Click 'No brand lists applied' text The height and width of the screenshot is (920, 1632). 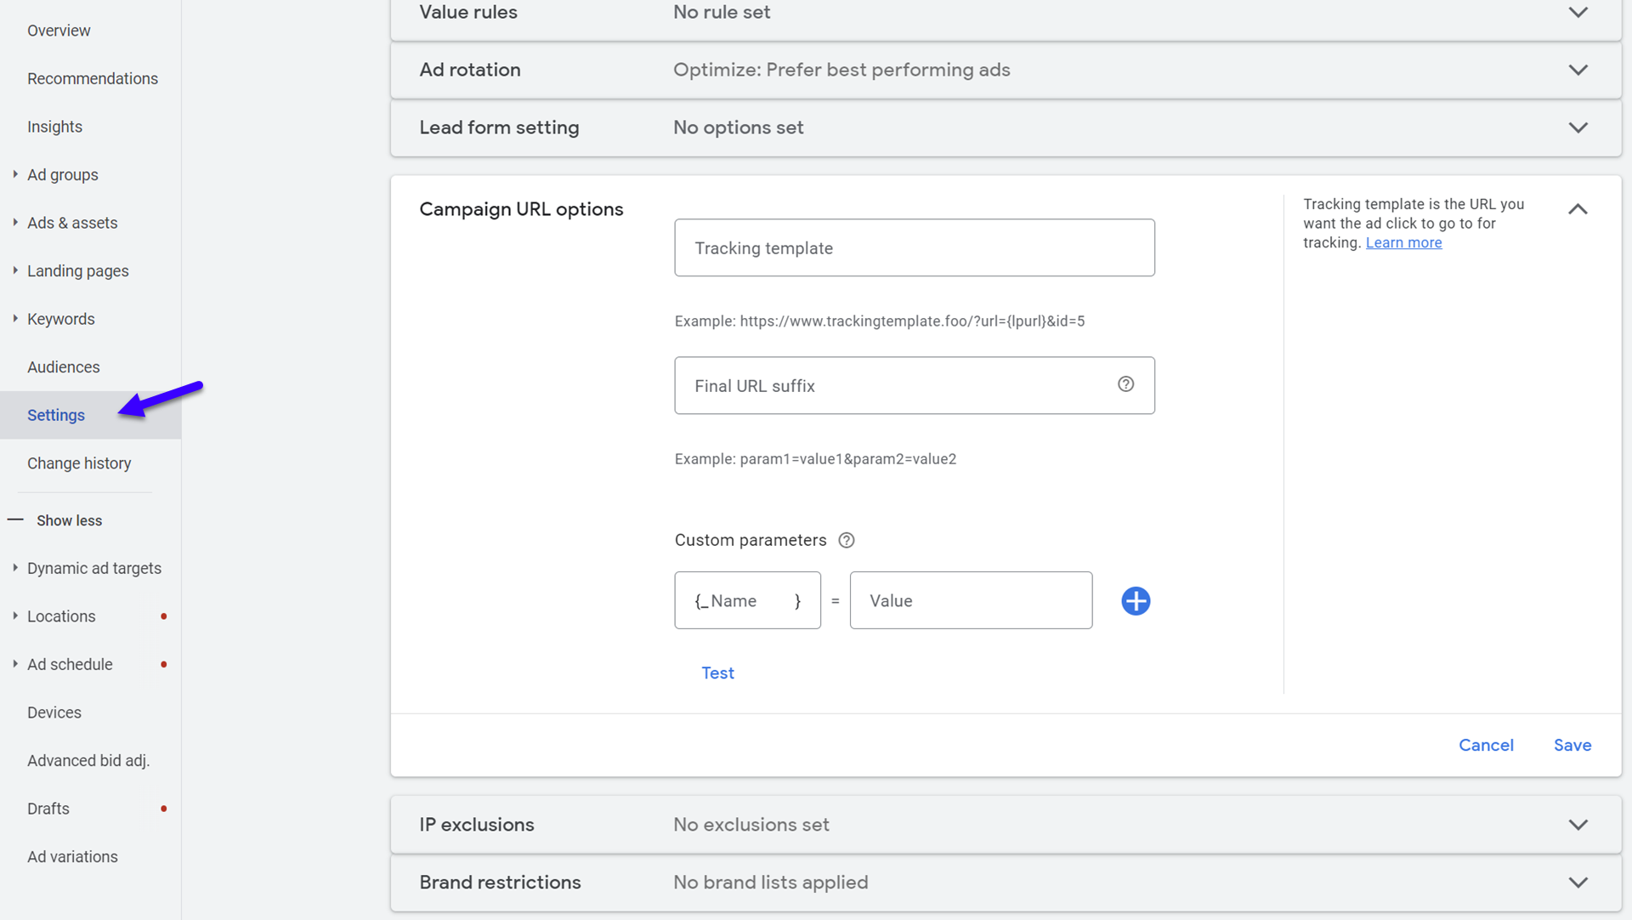tap(771, 883)
